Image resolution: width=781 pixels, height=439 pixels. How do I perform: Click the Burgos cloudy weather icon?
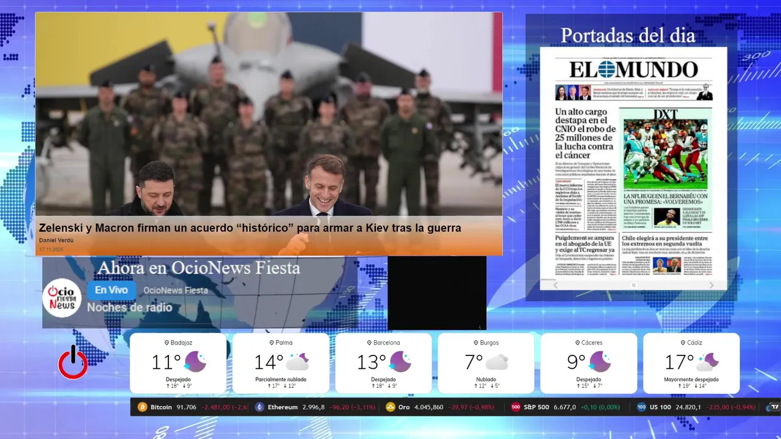[x=497, y=362]
